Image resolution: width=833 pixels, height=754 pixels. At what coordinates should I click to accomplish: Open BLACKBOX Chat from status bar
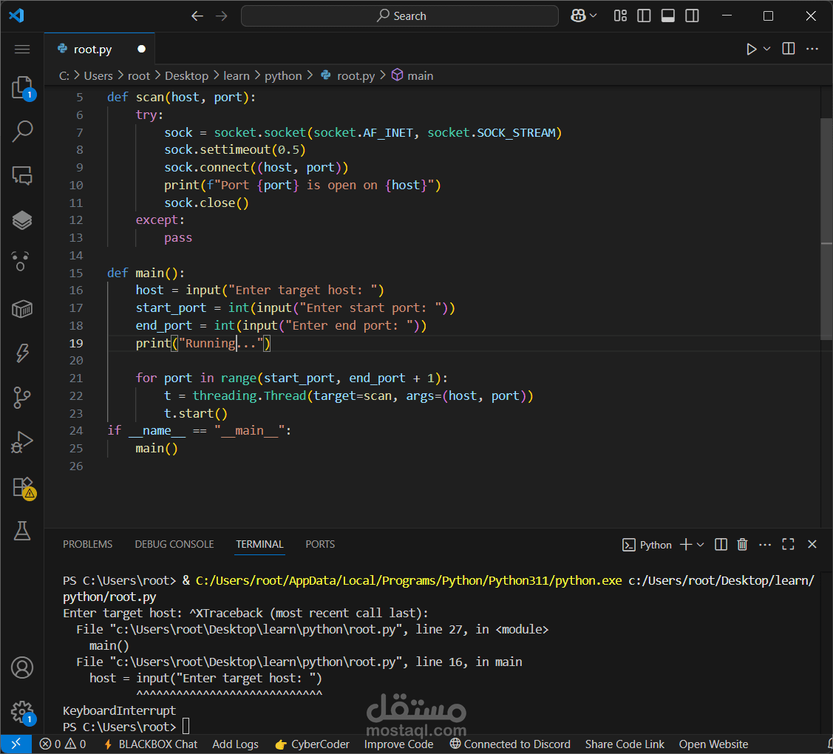click(x=150, y=744)
